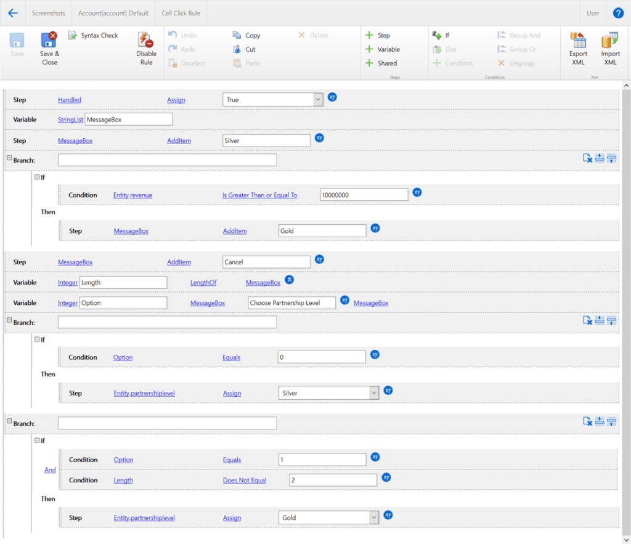
Task: Click the blue Help question mark icon
Action: pyautogui.click(x=618, y=12)
